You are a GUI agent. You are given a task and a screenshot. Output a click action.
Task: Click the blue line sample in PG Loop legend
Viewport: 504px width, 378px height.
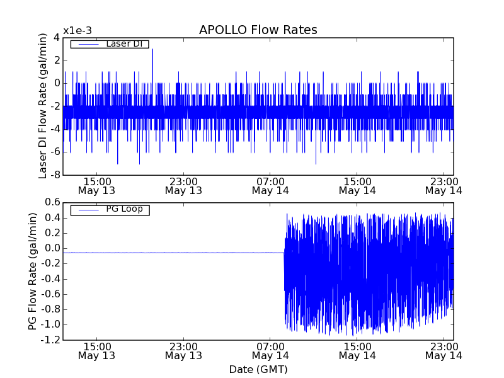click(87, 209)
